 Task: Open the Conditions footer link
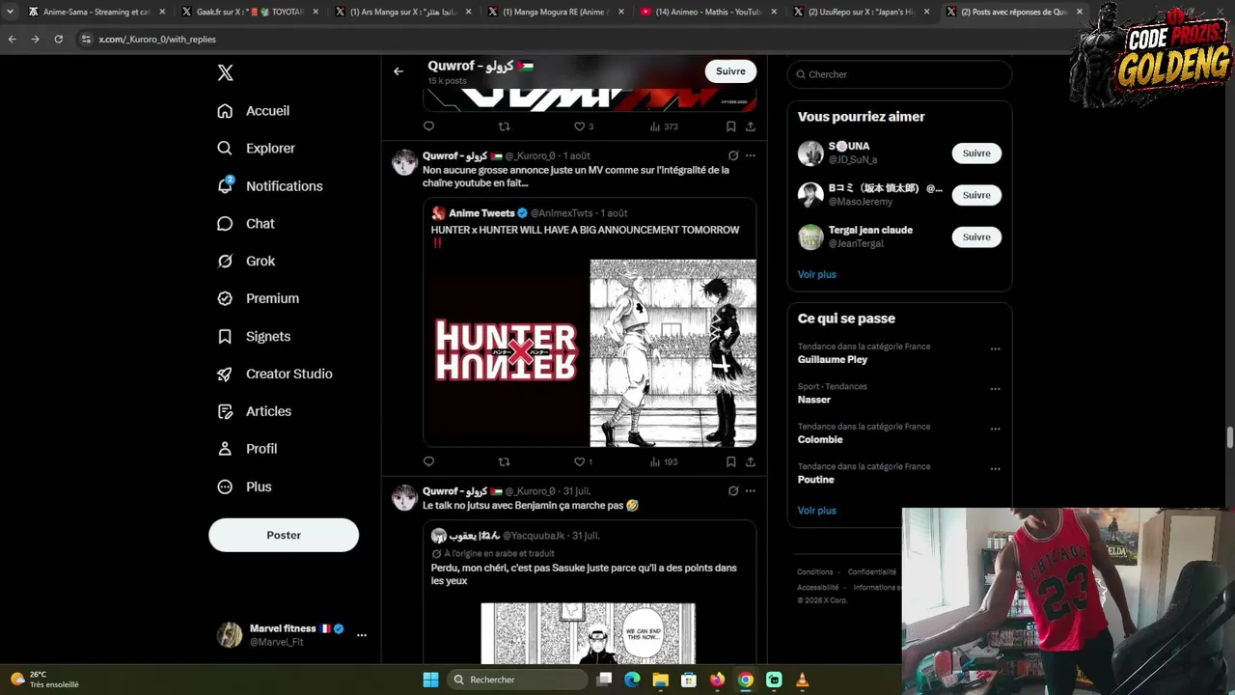pos(815,572)
